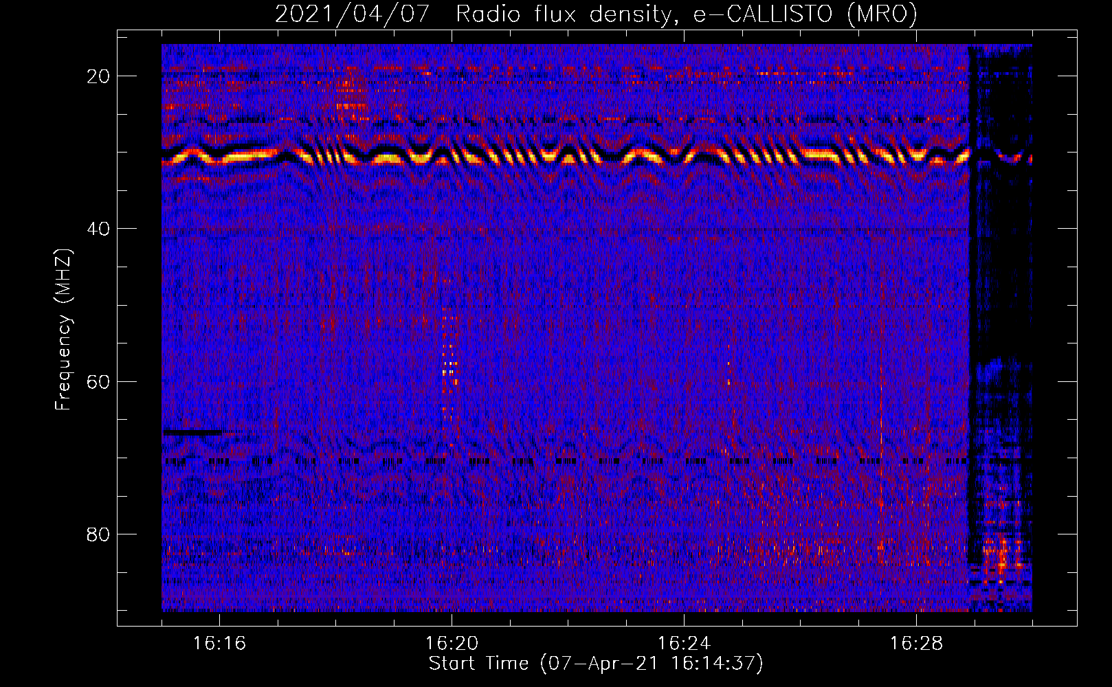The image size is (1112, 687).
Task: Click the frequency tick label "80"
Action: [x=99, y=534]
